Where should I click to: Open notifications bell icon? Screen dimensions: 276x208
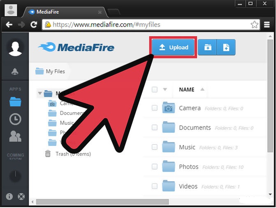[x=15, y=71]
